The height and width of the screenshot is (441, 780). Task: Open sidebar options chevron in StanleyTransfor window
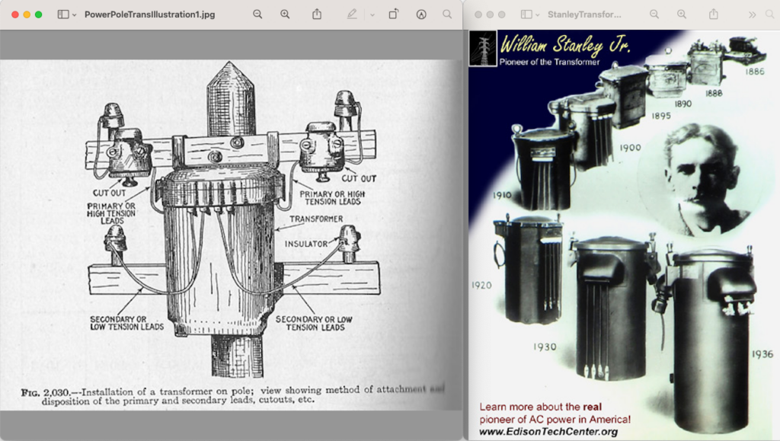538,15
